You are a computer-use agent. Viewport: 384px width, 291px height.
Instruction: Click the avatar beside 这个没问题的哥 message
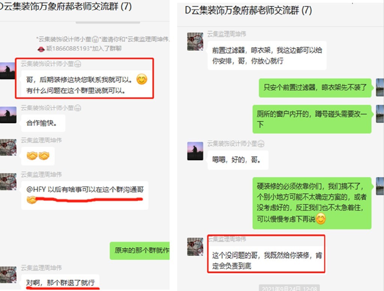[195, 247]
